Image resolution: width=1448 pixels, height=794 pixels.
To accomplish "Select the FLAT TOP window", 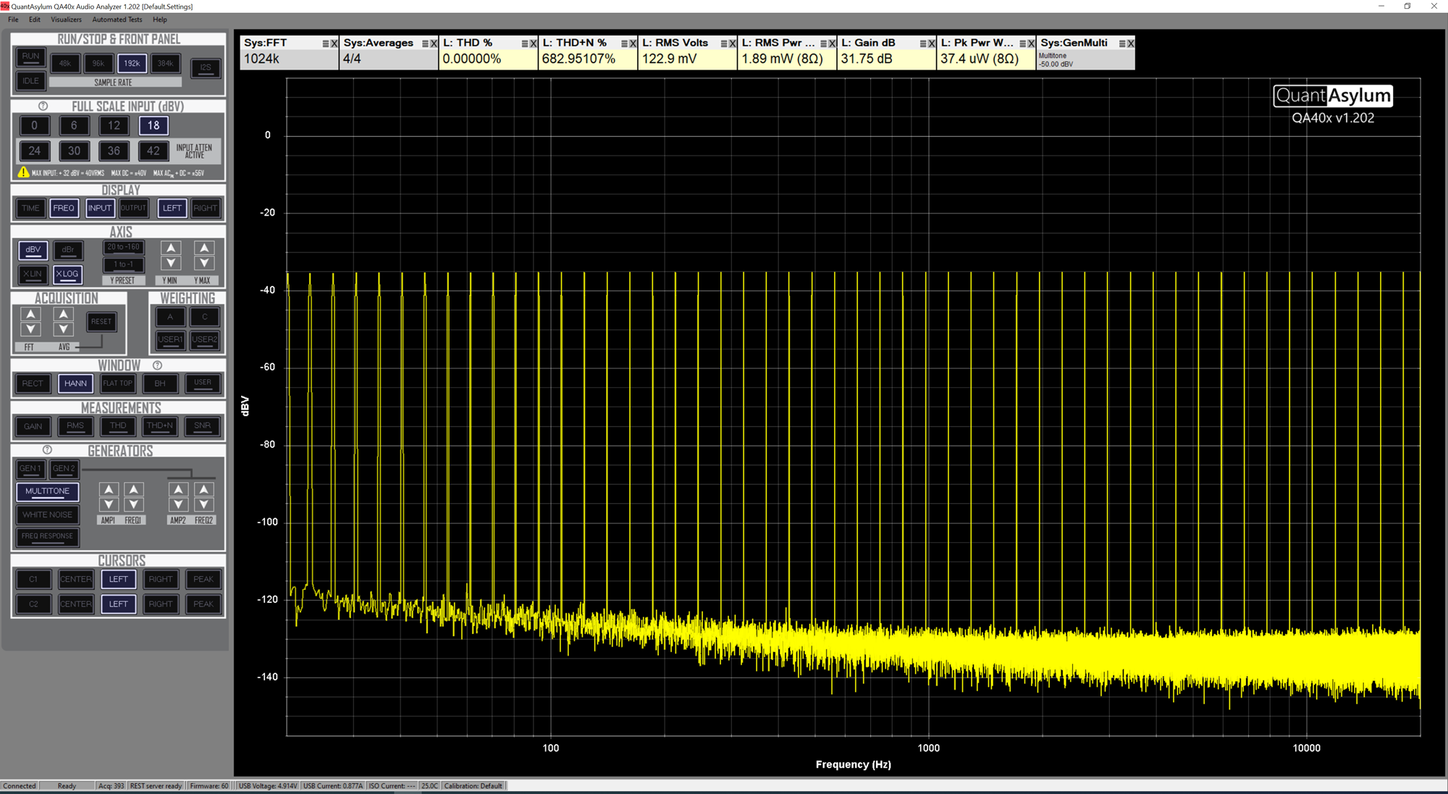I will (x=117, y=384).
